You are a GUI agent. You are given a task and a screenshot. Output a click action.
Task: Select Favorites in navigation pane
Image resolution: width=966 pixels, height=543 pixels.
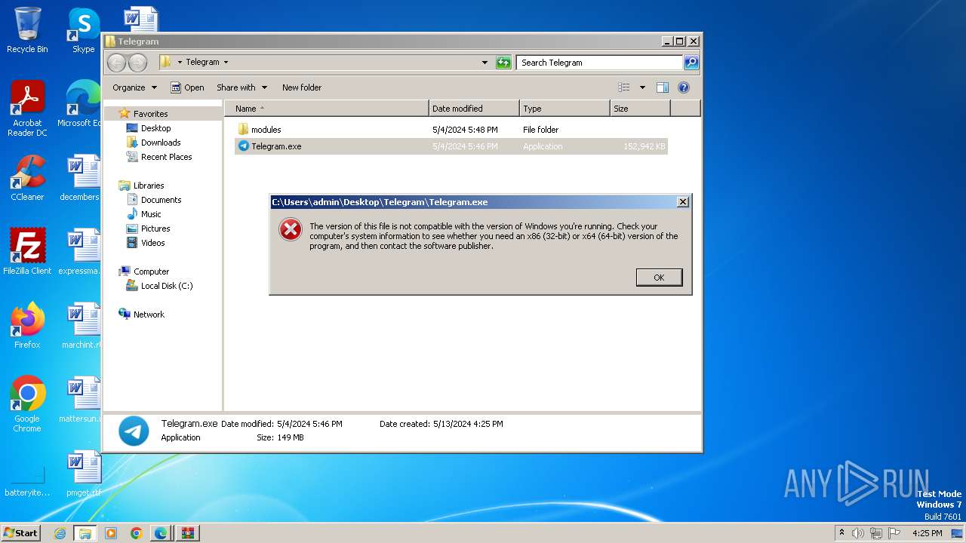[150, 114]
